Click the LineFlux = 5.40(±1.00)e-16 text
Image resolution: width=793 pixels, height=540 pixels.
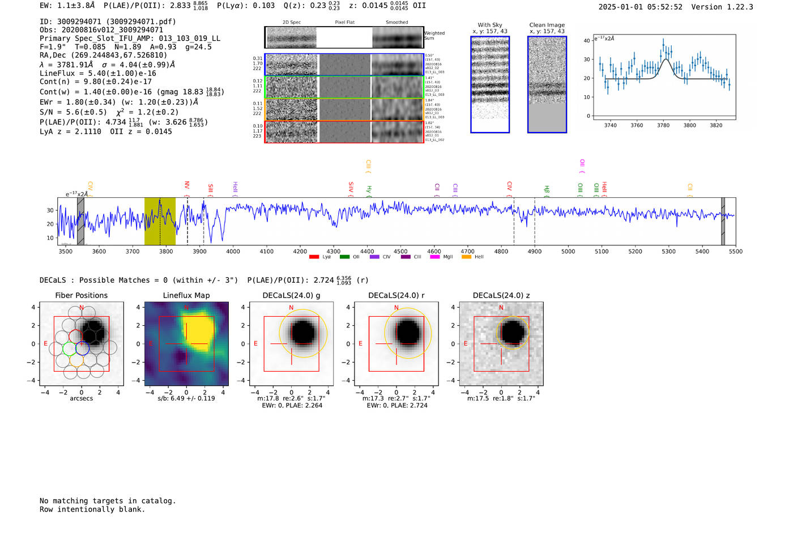(98, 74)
